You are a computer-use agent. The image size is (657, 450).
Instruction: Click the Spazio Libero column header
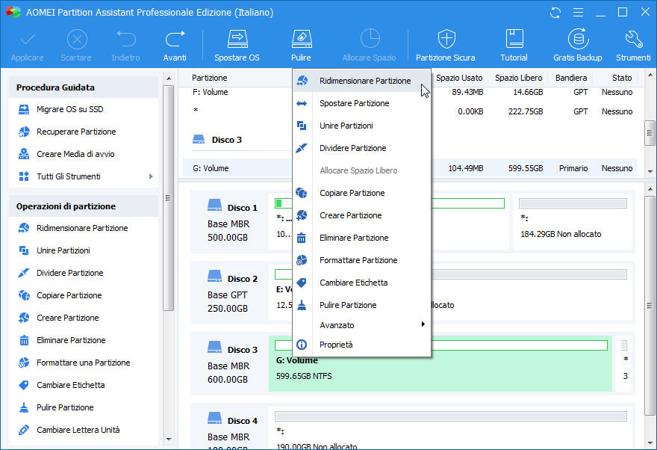coord(518,78)
